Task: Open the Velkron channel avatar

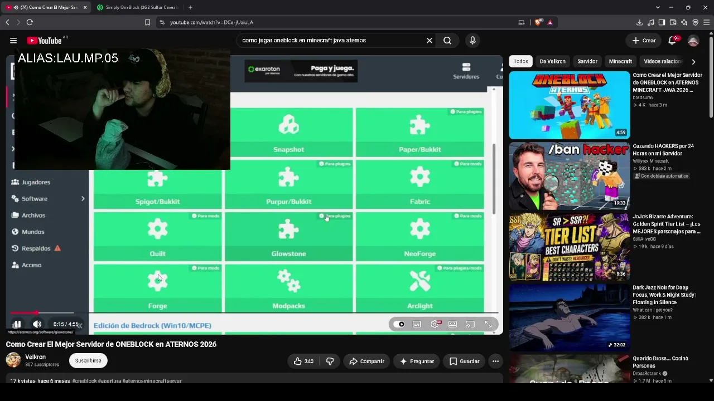Action: pyautogui.click(x=13, y=360)
